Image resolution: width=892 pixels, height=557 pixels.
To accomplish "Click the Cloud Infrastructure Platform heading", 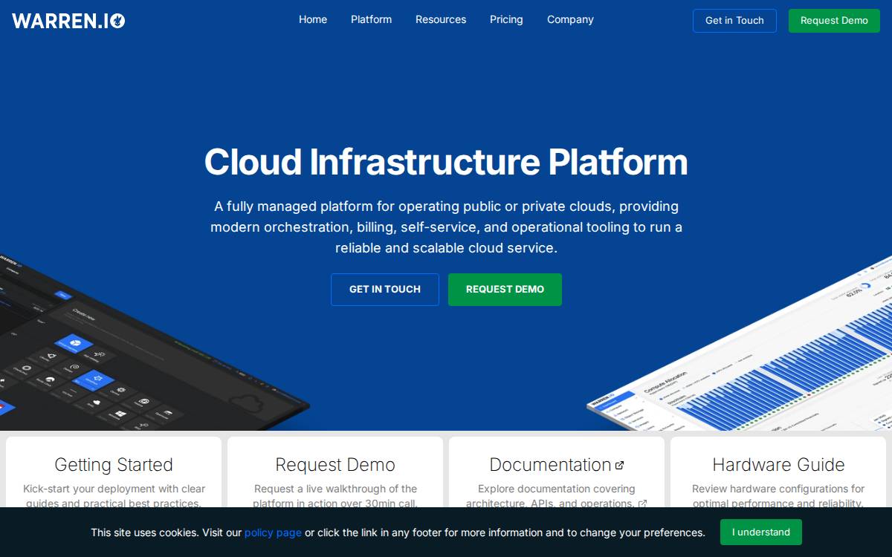I will [x=446, y=162].
